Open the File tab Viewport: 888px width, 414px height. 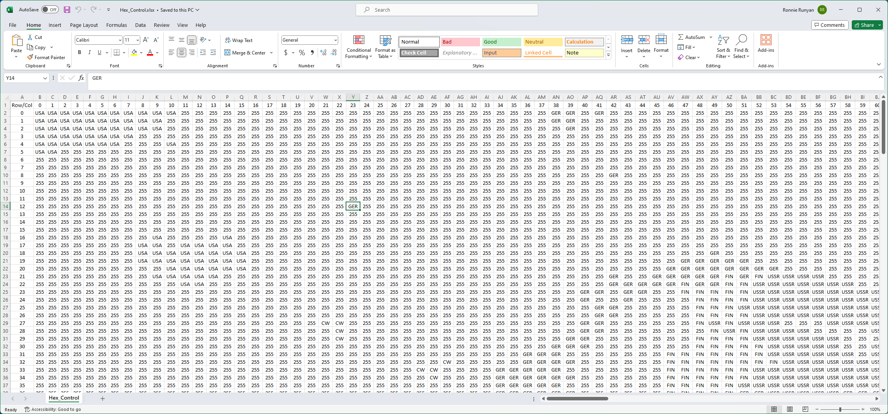12,25
